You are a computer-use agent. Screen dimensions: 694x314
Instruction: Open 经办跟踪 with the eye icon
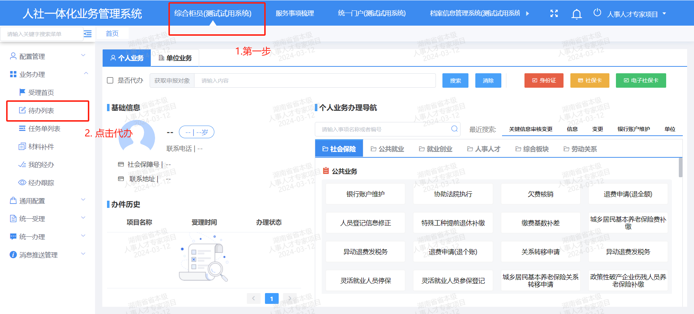(36, 183)
